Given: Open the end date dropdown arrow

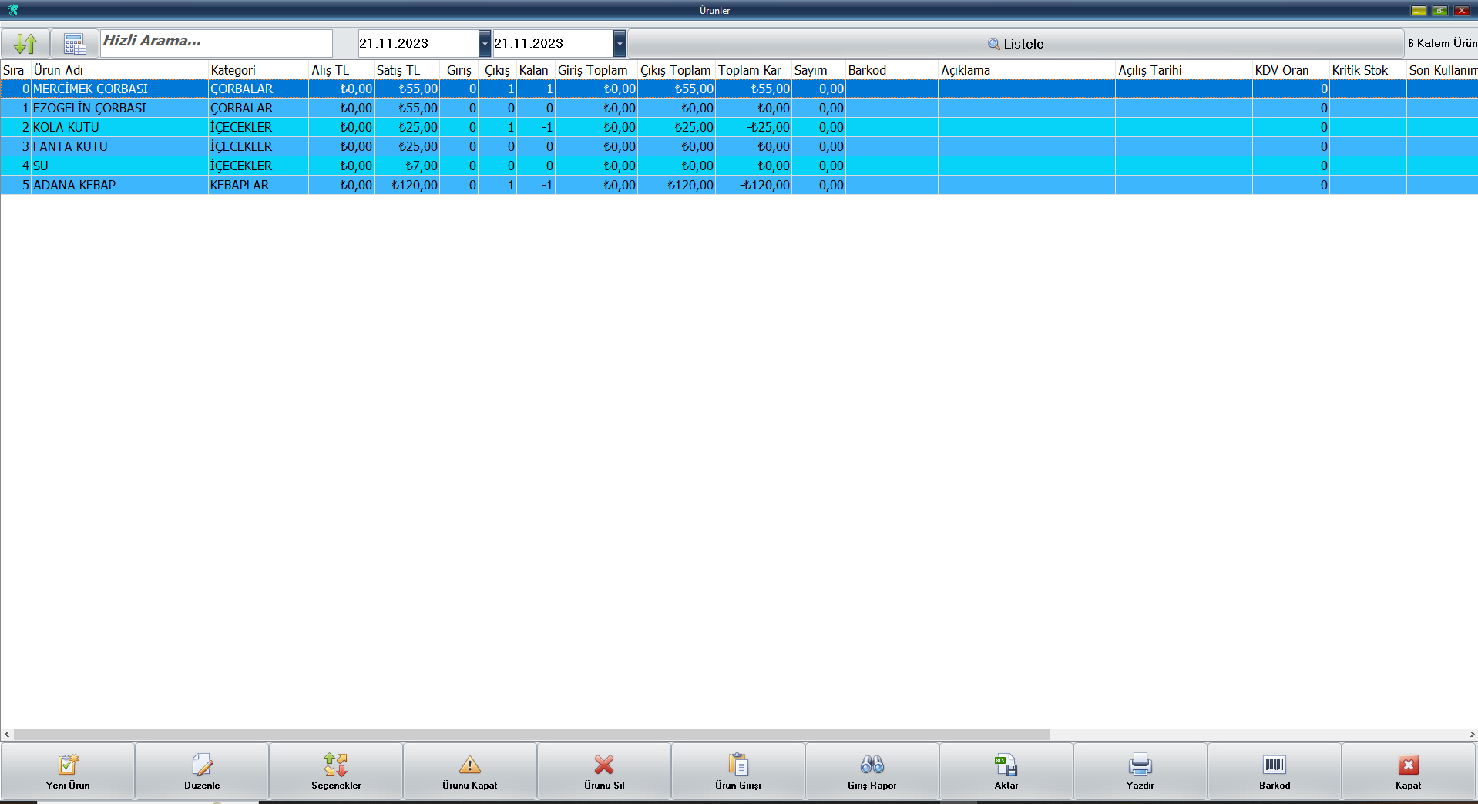Looking at the screenshot, I should click(x=620, y=43).
